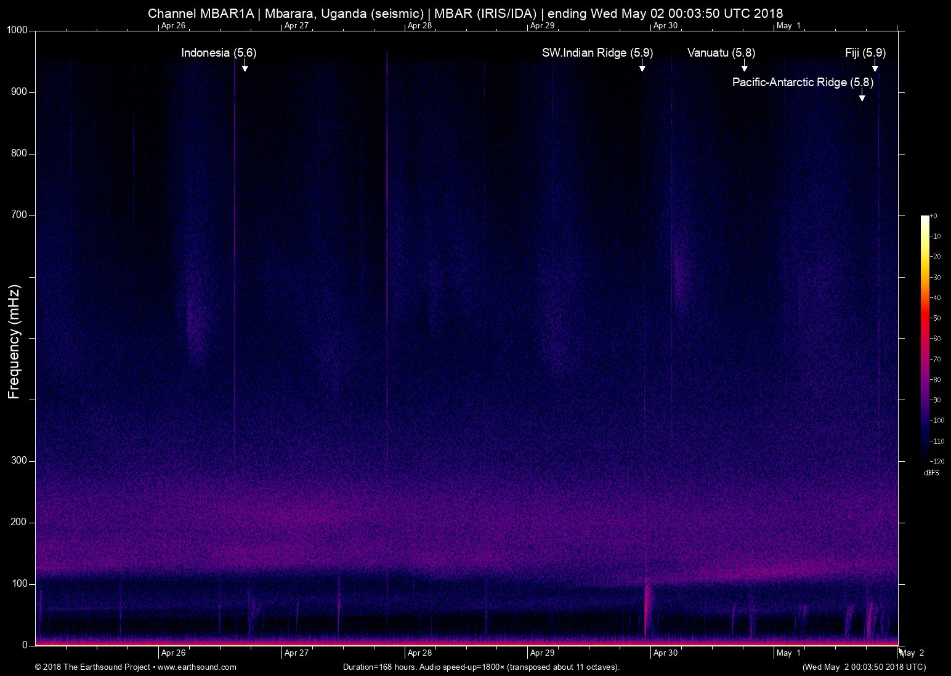Select the Pacific-Antarctic Ridge (5.8) text label

(802, 82)
